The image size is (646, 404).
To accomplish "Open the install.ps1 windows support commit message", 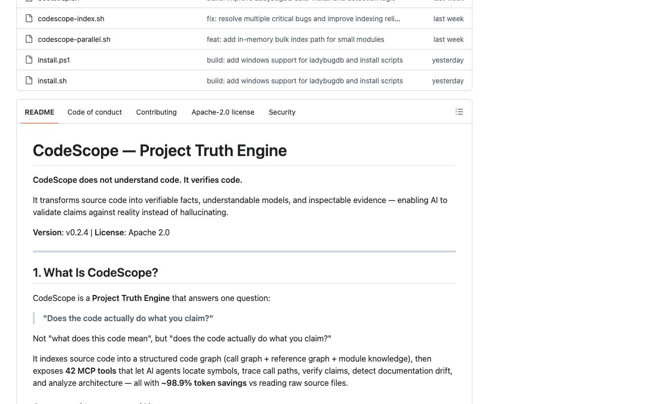I will click(x=305, y=60).
